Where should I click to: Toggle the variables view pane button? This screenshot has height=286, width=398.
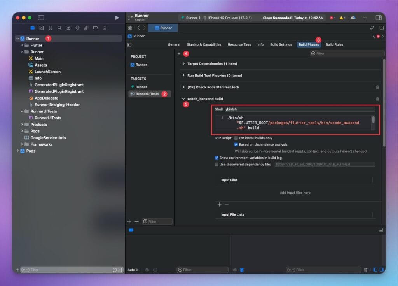(375, 270)
